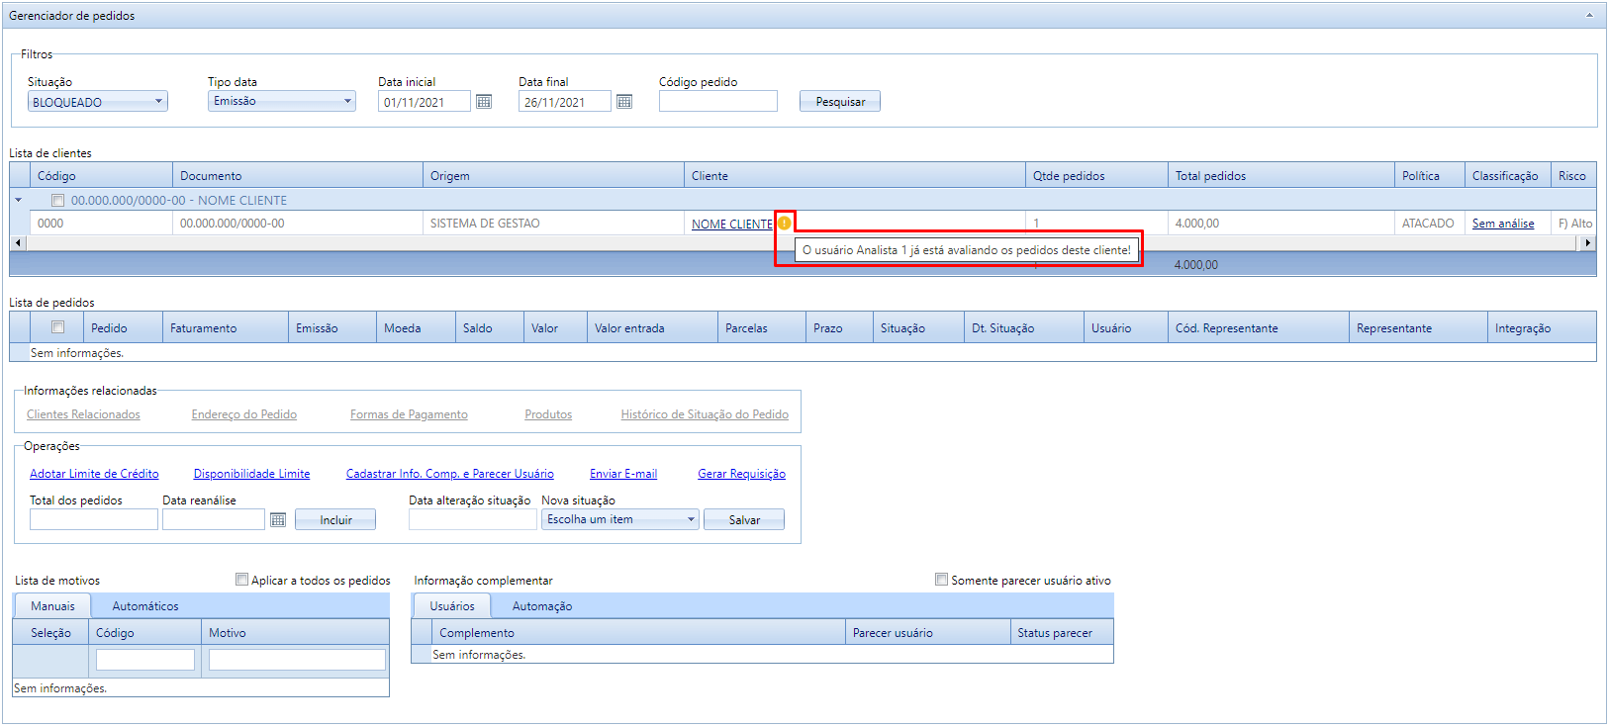Open the Data reanálise calendar picker
Screen dimensions: 1609x727
coord(278,520)
